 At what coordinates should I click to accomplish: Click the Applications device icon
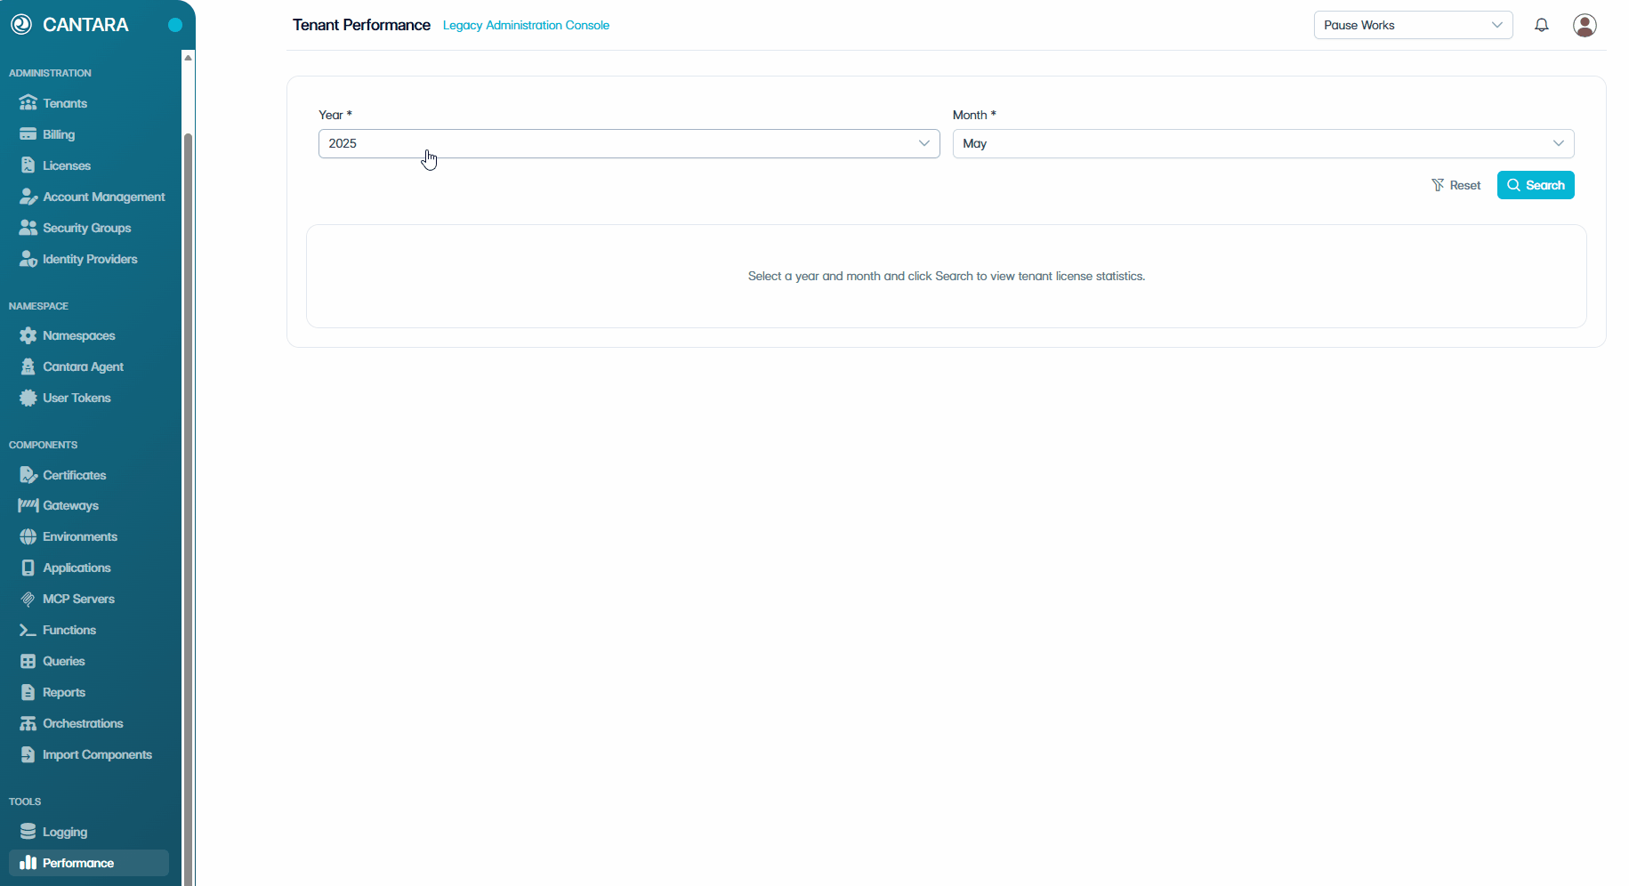(28, 568)
